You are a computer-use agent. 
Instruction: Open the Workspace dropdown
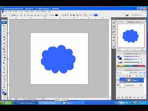[x=136, y=15]
